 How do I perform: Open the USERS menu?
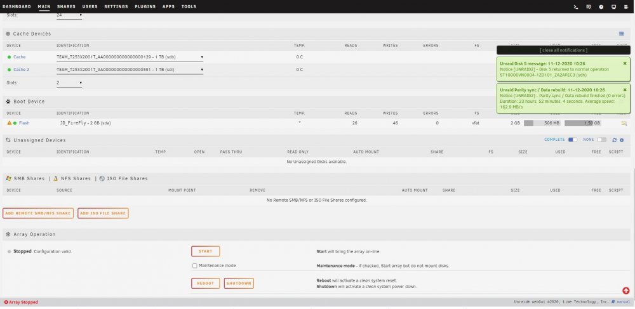tap(90, 7)
